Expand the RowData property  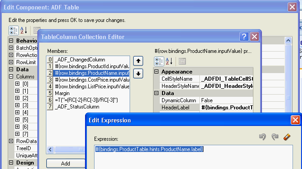point(11,141)
